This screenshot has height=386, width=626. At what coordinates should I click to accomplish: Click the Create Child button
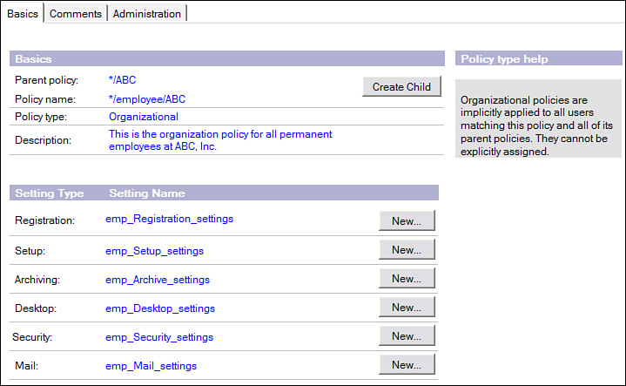tap(401, 87)
